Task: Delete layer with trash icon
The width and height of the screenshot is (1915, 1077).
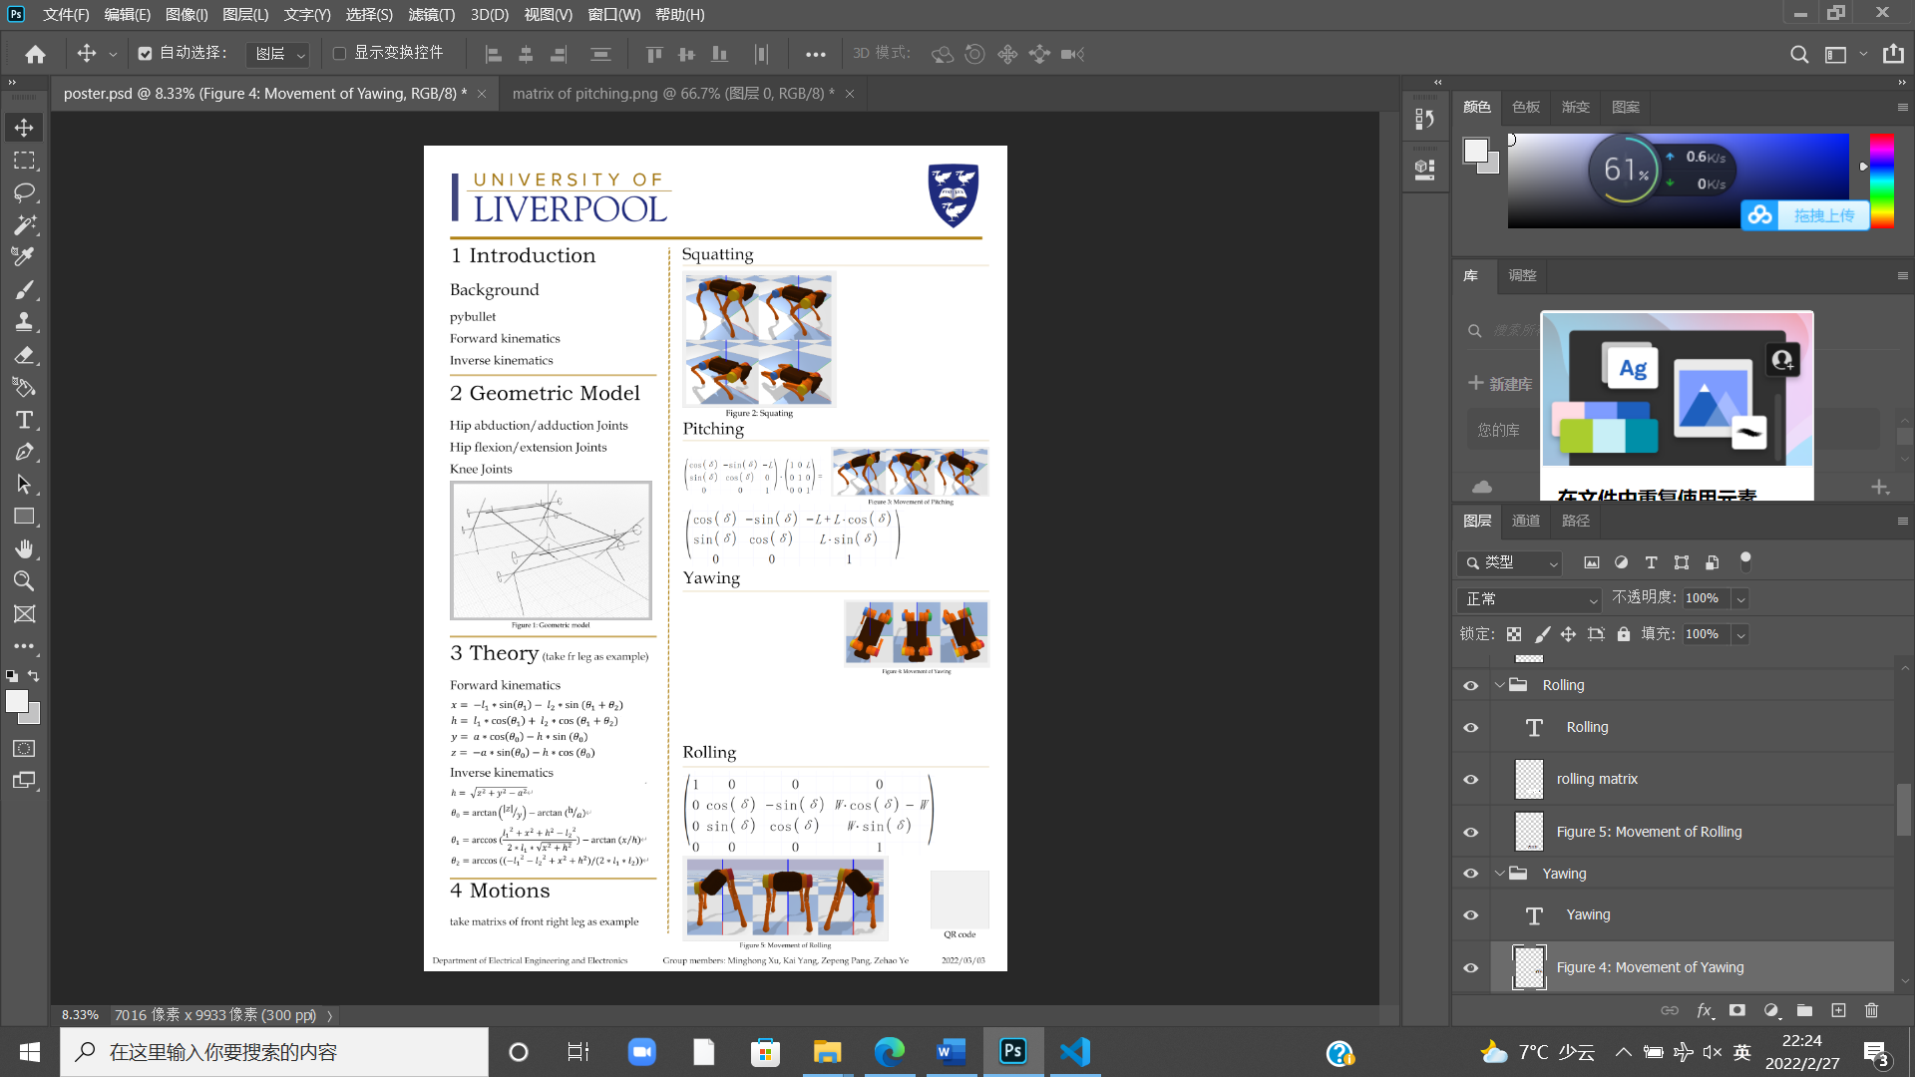Action: pos(1871,1010)
